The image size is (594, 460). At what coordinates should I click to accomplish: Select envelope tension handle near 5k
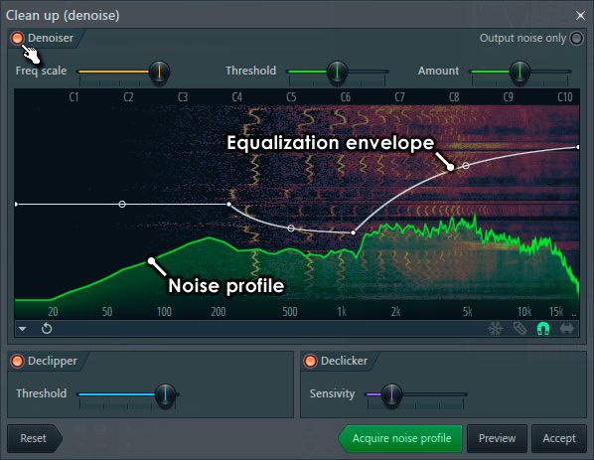click(466, 166)
